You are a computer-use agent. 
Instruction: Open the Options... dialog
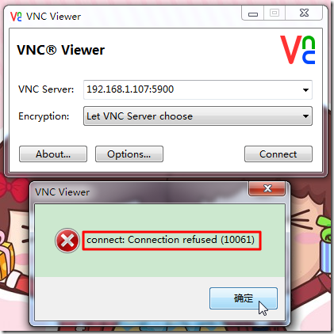(x=129, y=154)
